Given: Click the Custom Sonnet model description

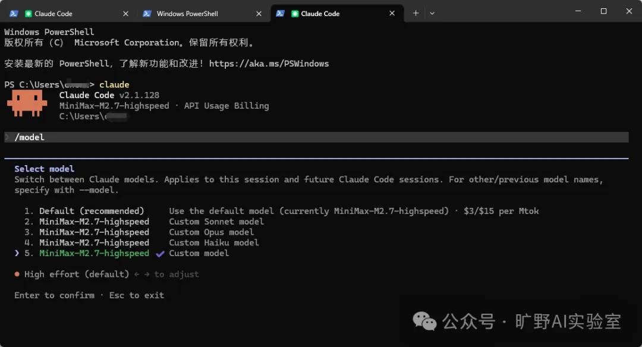Looking at the screenshot, I should (x=216, y=222).
